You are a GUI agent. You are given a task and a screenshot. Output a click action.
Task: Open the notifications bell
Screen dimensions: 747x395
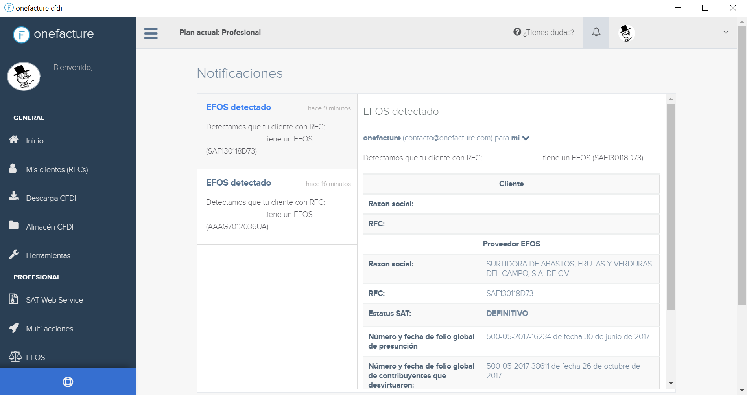(x=596, y=32)
